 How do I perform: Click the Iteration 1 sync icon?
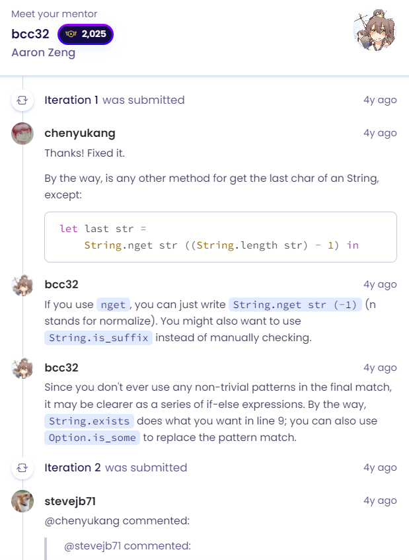click(x=22, y=100)
